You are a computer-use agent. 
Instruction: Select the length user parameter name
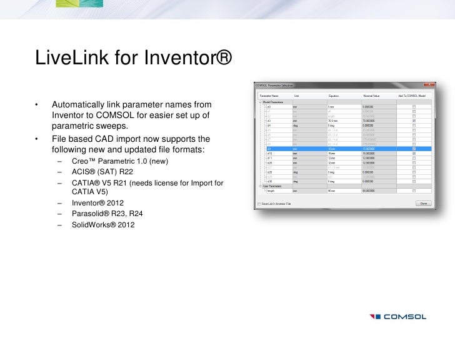[271, 191]
